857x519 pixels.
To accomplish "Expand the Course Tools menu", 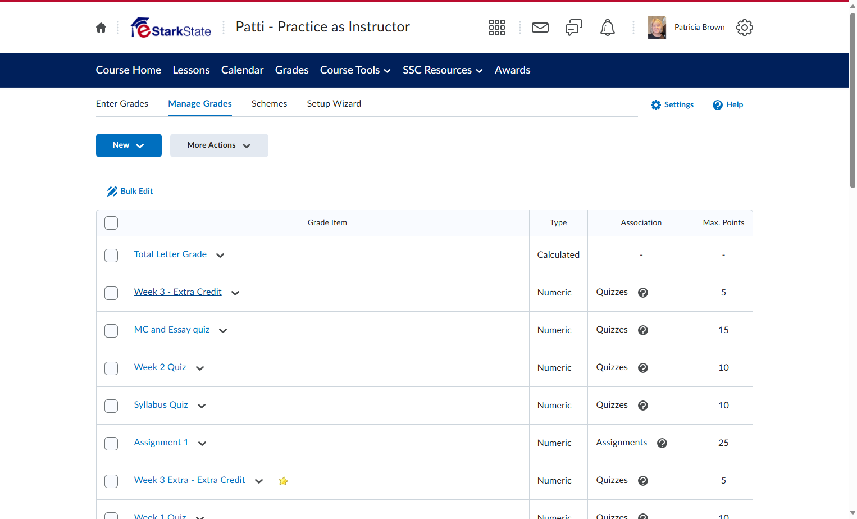I will (x=355, y=70).
